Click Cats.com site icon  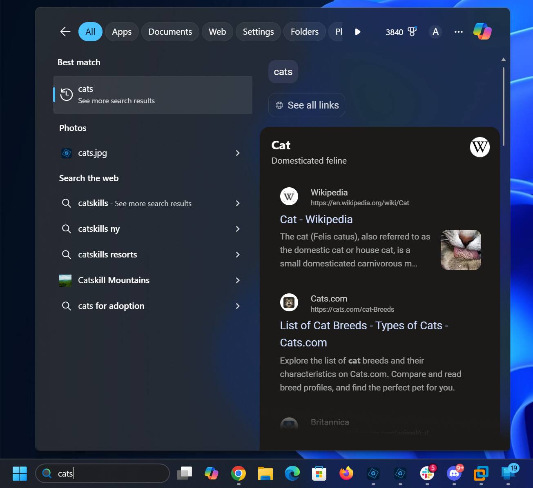(289, 303)
